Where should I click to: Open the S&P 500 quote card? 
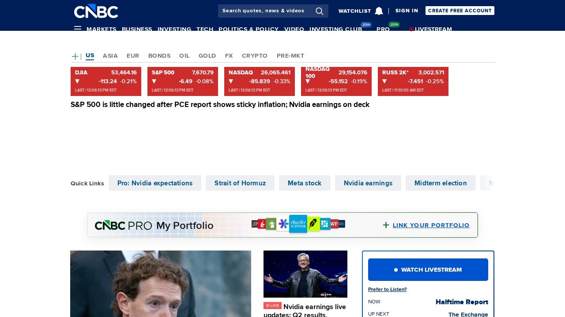[x=183, y=81]
